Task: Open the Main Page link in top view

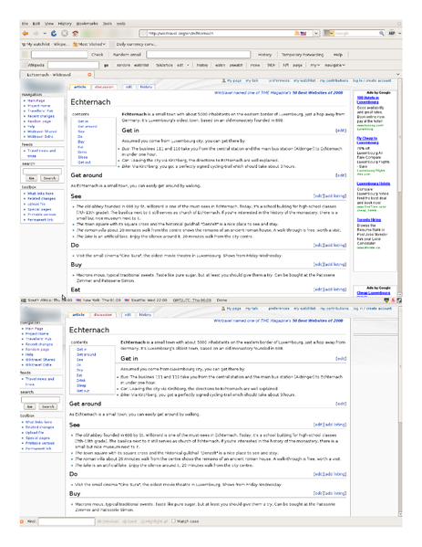Action: [x=36, y=100]
